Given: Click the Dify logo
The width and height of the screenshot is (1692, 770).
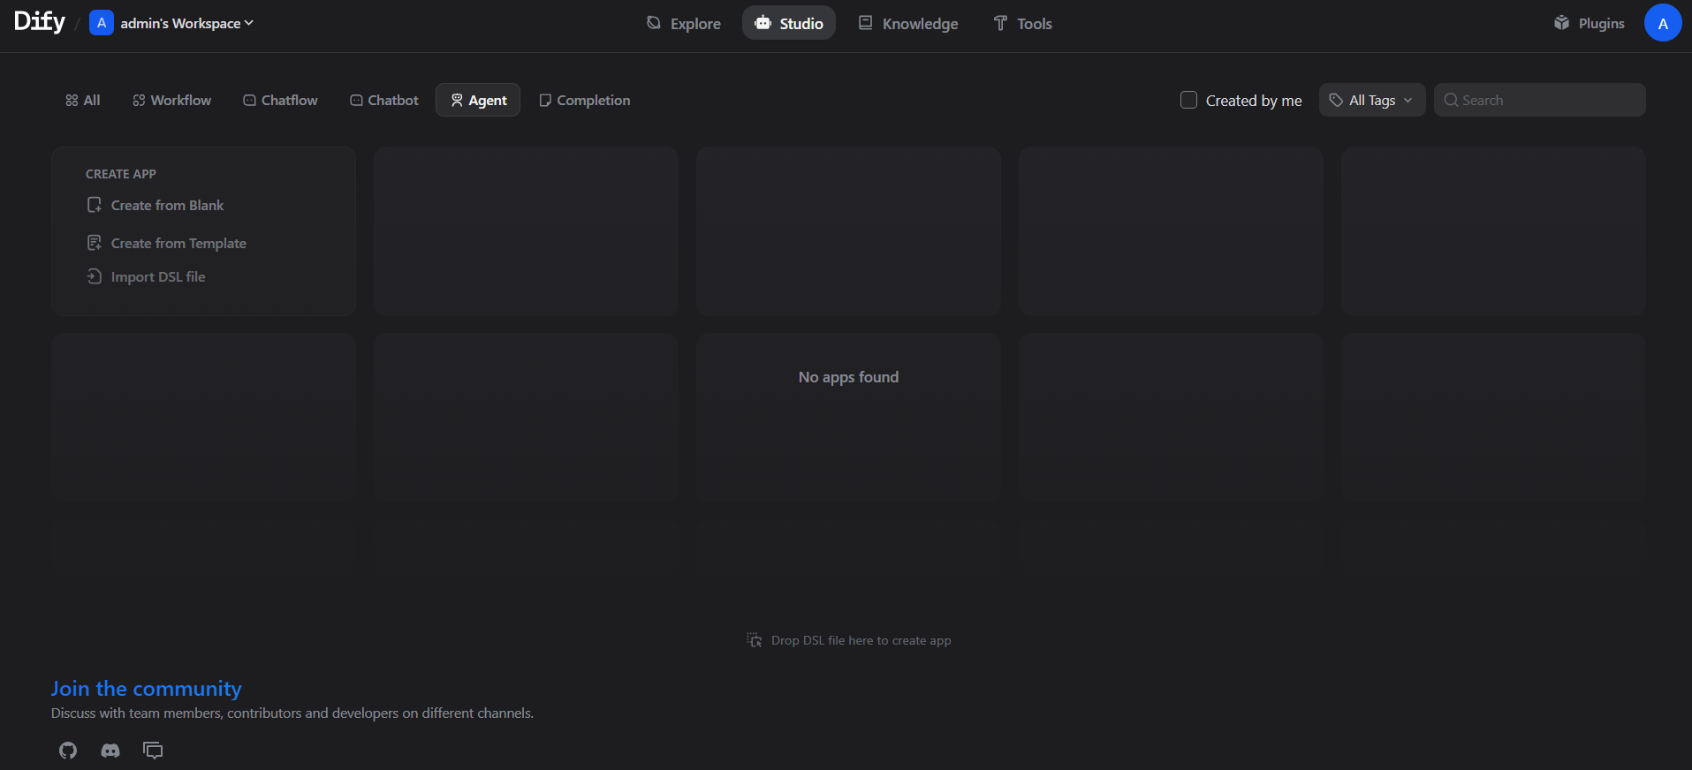Looking at the screenshot, I should (40, 22).
